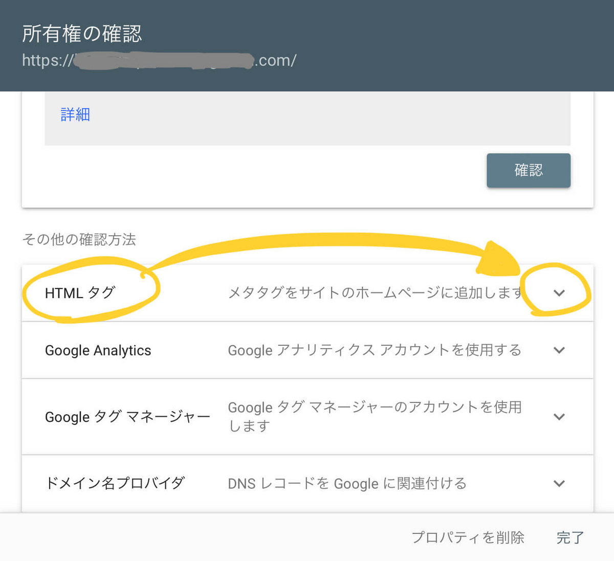Open the 詳細 details link
614x561 pixels.
pos(75,115)
